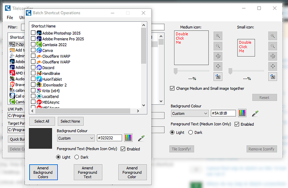This screenshot has height=188, width=288.
Task: Click Amend Foreground Text button
Action: coord(88,172)
